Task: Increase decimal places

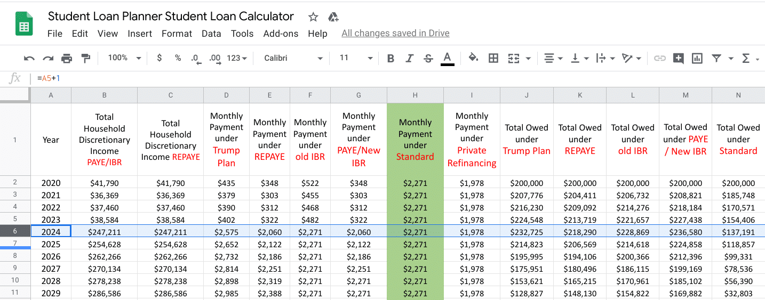Action: click(215, 59)
